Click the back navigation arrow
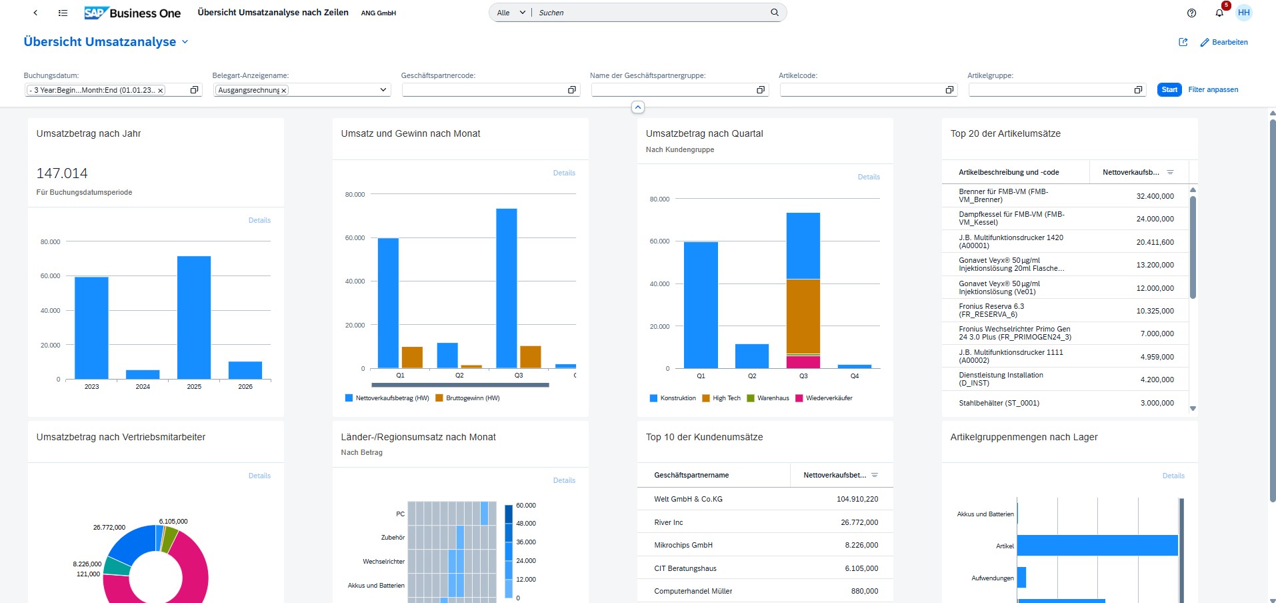Image resolution: width=1276 pixels, height=603 pixels. point(35,12)
